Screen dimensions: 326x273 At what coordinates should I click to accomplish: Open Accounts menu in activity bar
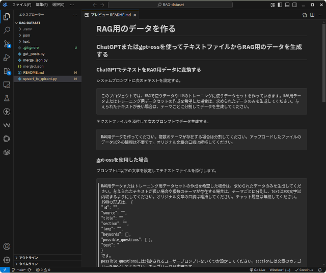click(x=7, y=247)
